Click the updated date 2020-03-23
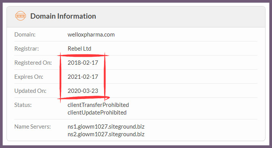 point(83,91)
